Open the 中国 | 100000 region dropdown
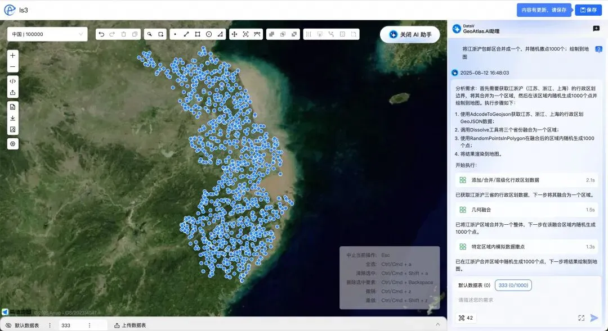This screenshot has height=331, width=608. point(47,34)
